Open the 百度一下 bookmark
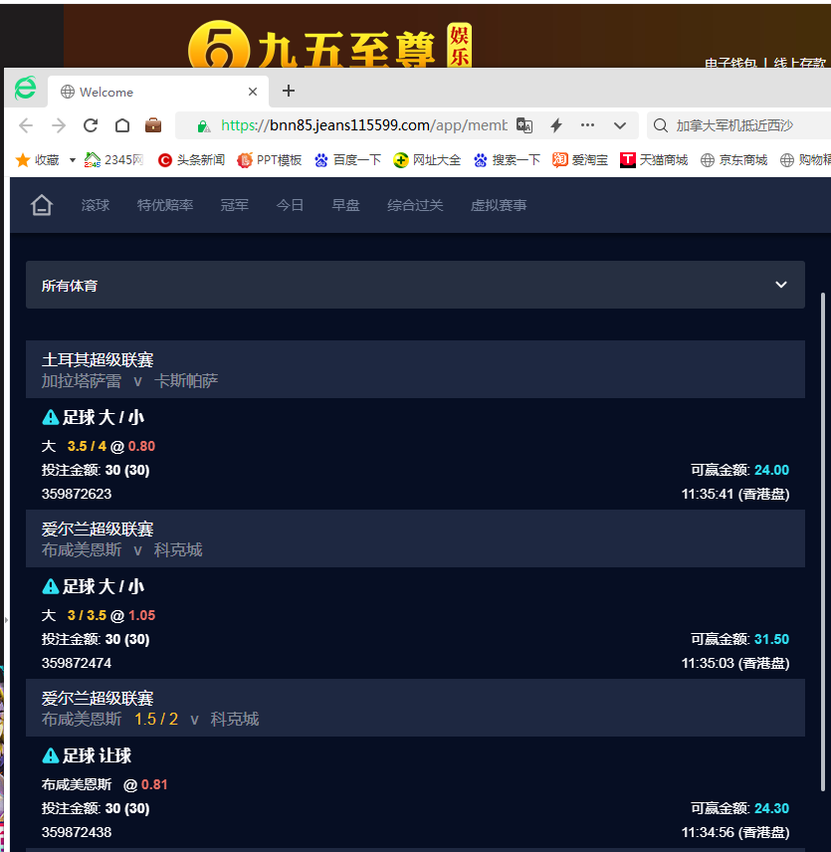The image size is (831, 852). [347, 159]
